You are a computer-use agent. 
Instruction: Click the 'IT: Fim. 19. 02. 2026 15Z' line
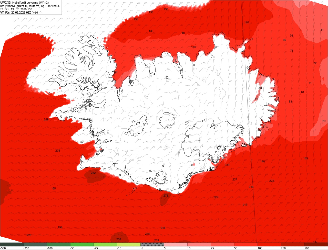[x=16, y=9]
